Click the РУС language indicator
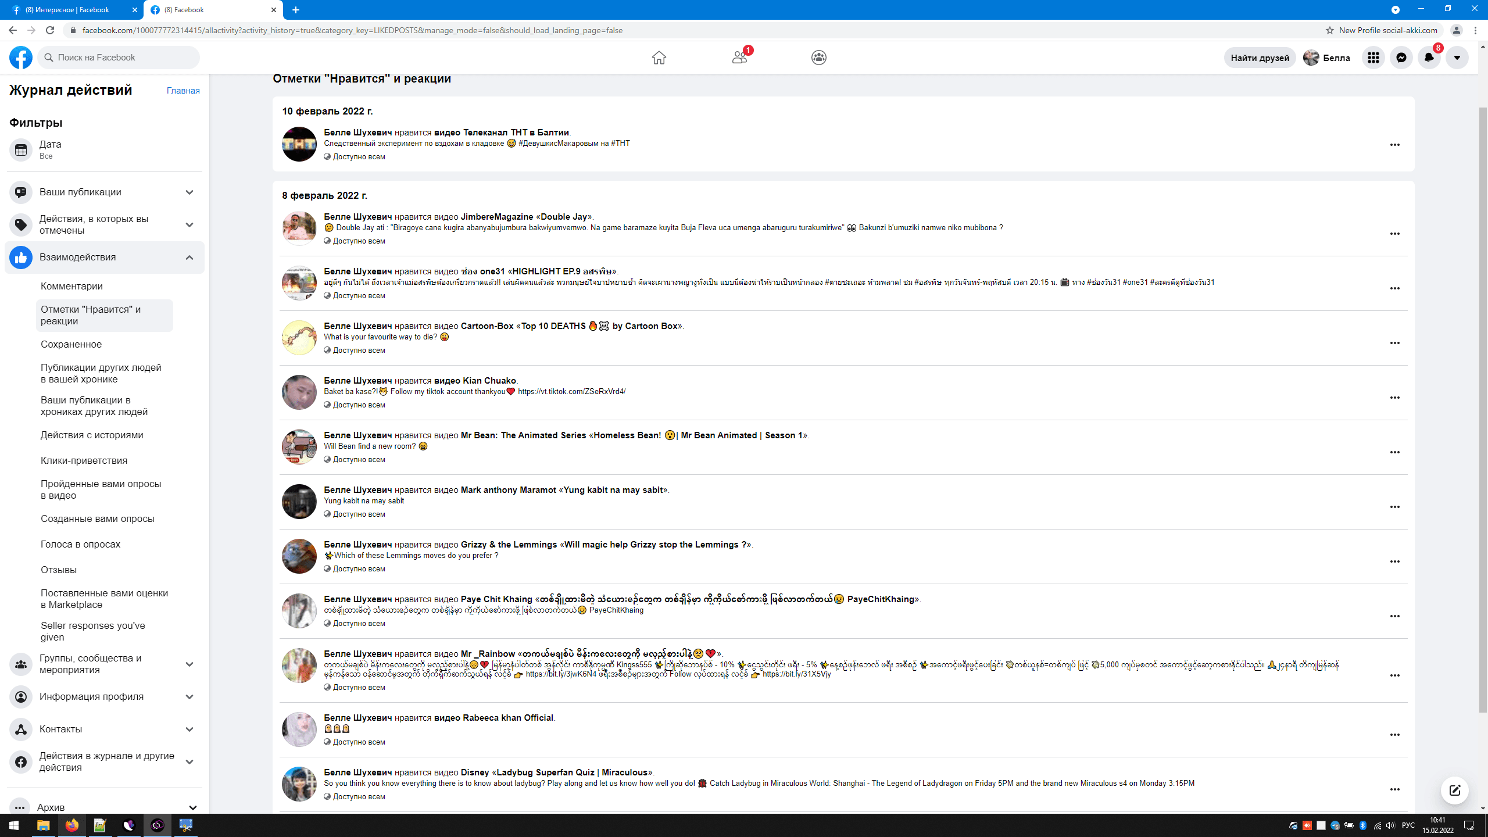 click(1408, 825)
